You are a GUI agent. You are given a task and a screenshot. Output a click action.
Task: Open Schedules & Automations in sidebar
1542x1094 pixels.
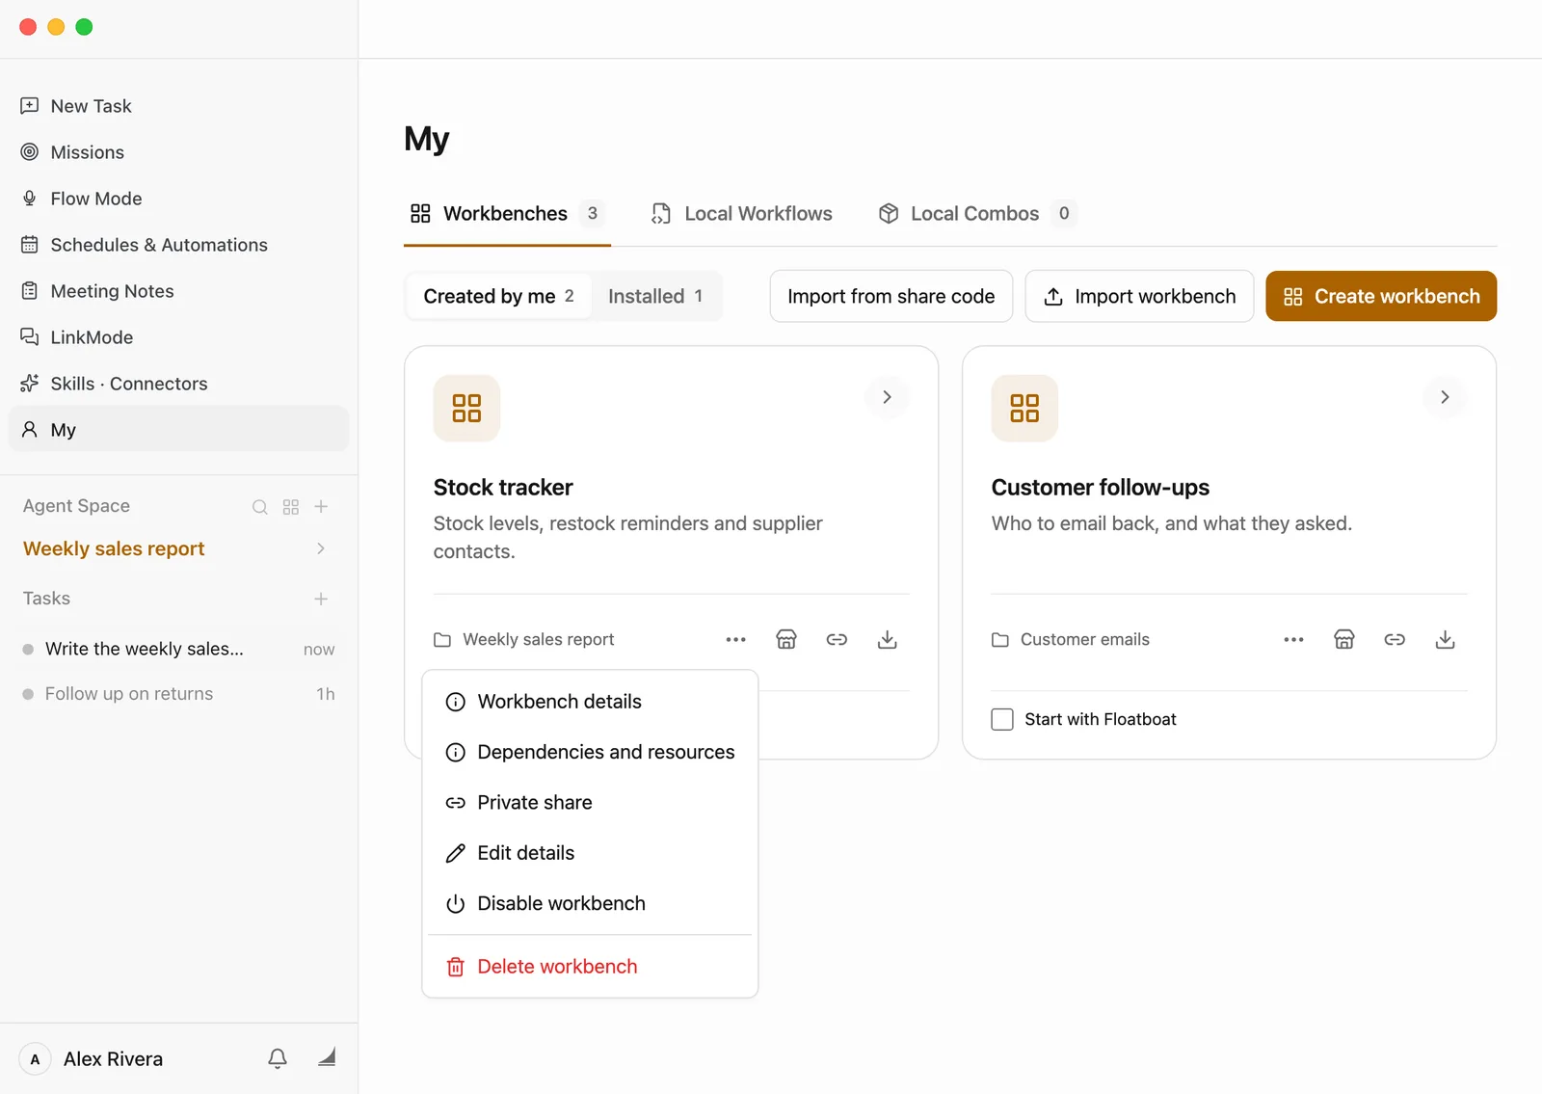pyautogui.click(x=178, y=245)
